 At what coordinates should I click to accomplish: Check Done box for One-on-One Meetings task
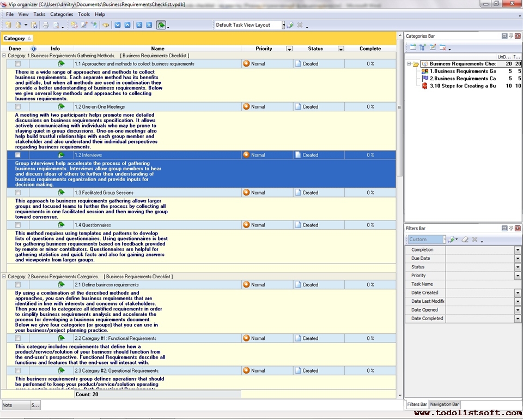click(18, 107)
